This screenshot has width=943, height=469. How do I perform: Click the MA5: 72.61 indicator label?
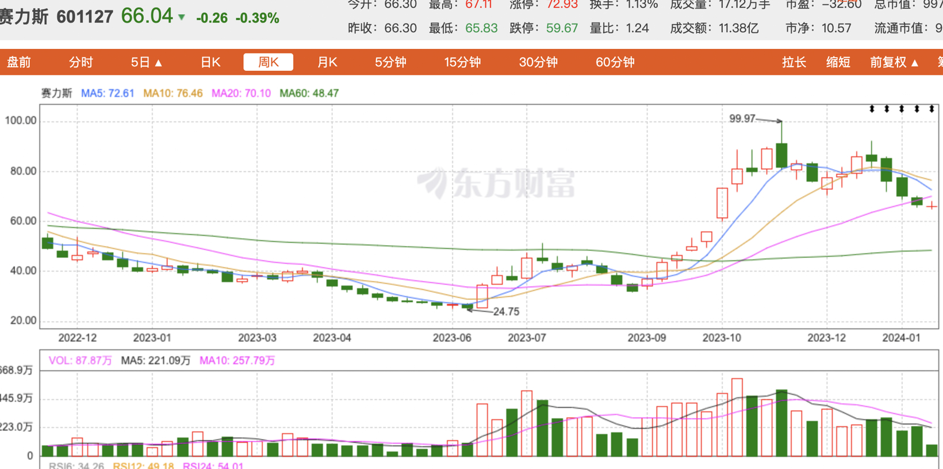(108, 93)
